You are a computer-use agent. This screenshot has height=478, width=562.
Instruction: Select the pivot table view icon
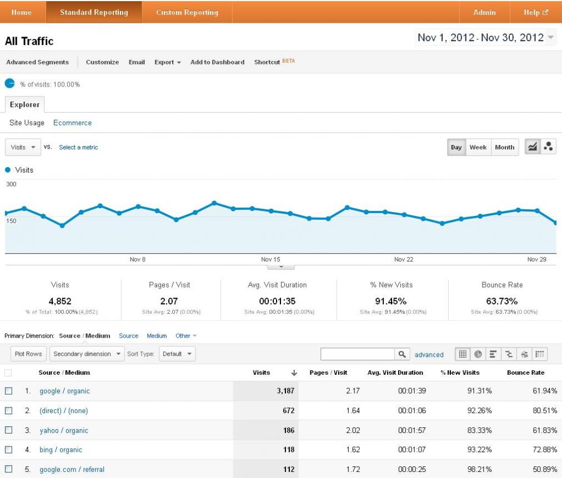tap(537, 354)
